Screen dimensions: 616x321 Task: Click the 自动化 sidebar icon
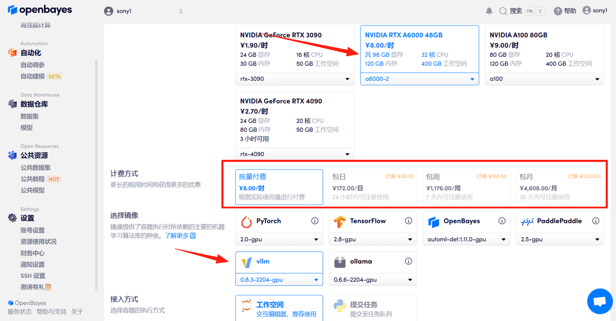[x=12, y=53]
